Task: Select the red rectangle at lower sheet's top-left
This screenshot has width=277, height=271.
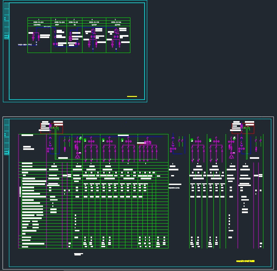Action: point(52,128)
